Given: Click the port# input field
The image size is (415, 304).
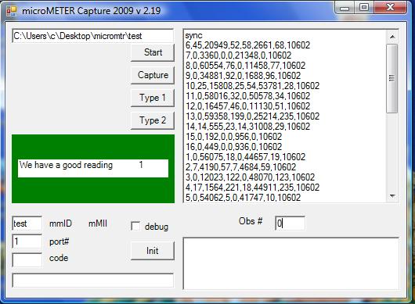Looking at the screenshot, I should (27, 241).
